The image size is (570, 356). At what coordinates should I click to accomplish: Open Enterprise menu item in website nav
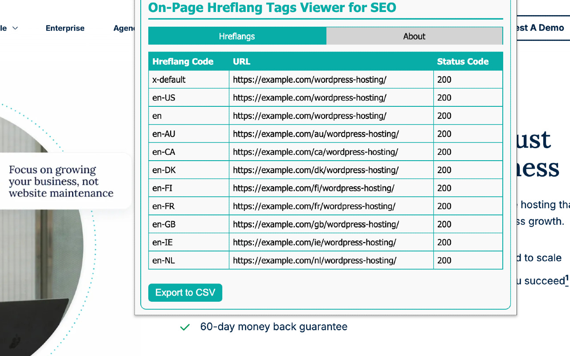tap(65, 28)
